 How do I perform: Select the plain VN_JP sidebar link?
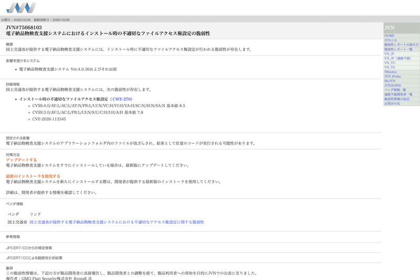coord(389,54)
